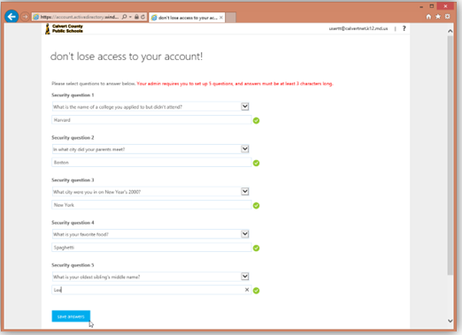Click green checkmark next to Spaghetti answer

click(257, 248)
